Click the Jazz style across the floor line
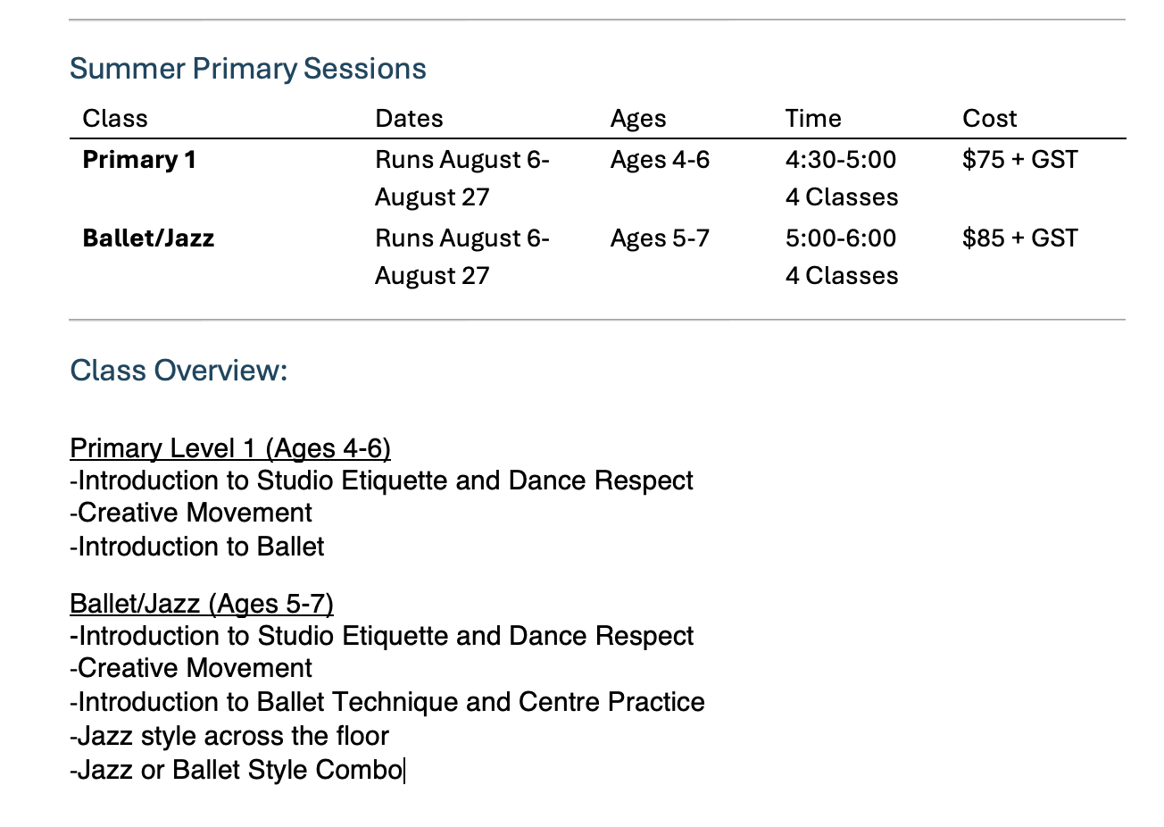The height and width of the screenshot is (827, 1164). [229, 736]
